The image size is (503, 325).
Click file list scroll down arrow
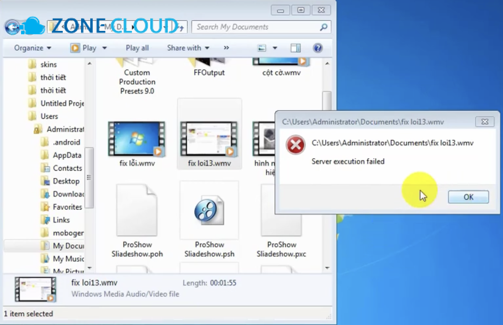pyautogui.click(x=327, y=268)
